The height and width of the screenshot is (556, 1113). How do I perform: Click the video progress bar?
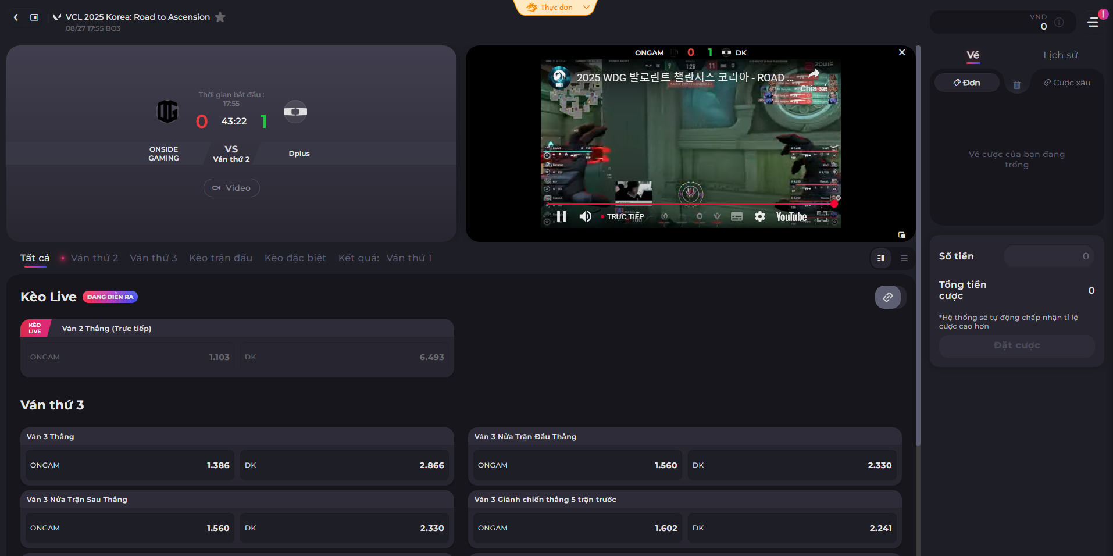[686, 204]
